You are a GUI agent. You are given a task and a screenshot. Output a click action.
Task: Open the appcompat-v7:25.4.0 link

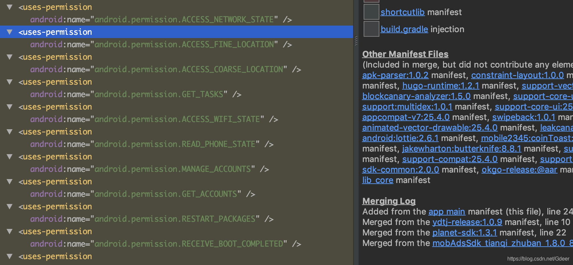coord(406,117)
